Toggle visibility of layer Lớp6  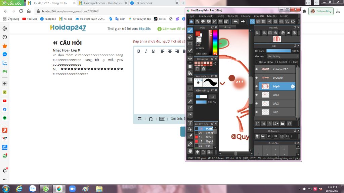pos(256,86)
